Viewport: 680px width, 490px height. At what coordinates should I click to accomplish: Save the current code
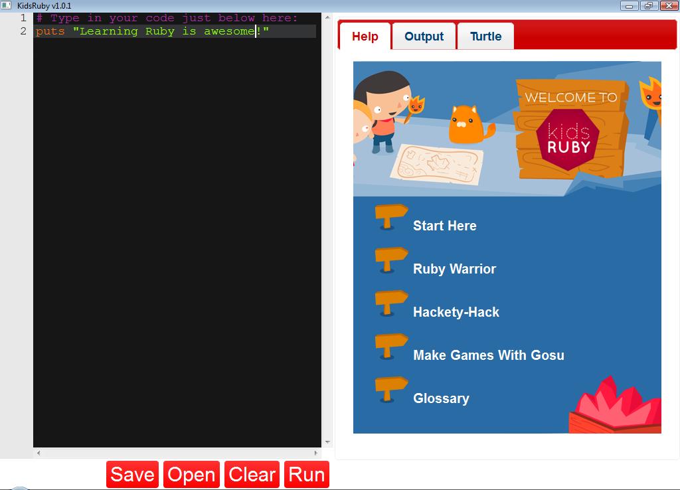point(132,474)
